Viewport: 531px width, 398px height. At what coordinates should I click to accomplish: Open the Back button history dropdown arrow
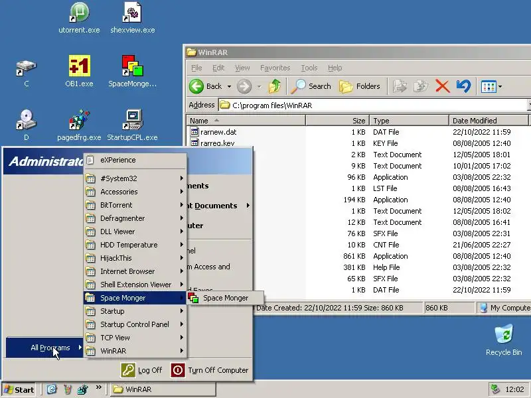point(229,87)
